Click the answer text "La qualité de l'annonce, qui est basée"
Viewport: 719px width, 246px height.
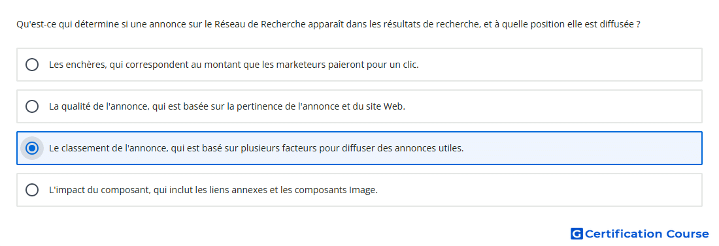227,106
